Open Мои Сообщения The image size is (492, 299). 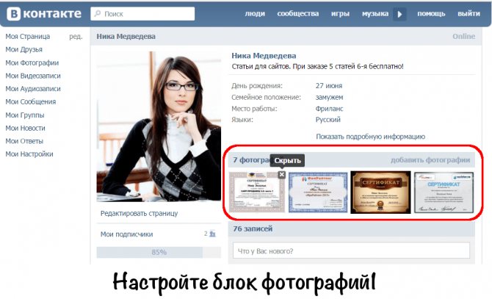30,101
